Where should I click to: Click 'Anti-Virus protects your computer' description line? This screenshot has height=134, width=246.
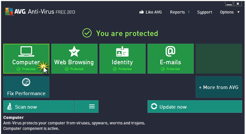(74, 123)
